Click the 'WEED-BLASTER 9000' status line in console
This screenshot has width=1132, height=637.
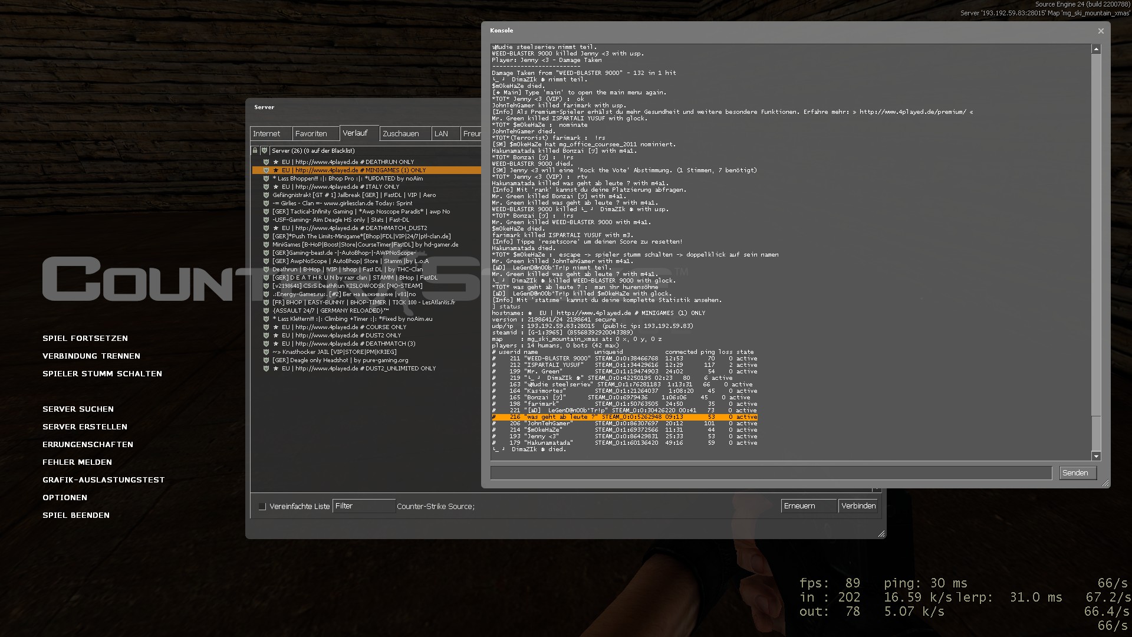pyautogui.click(x=624, y=359)
